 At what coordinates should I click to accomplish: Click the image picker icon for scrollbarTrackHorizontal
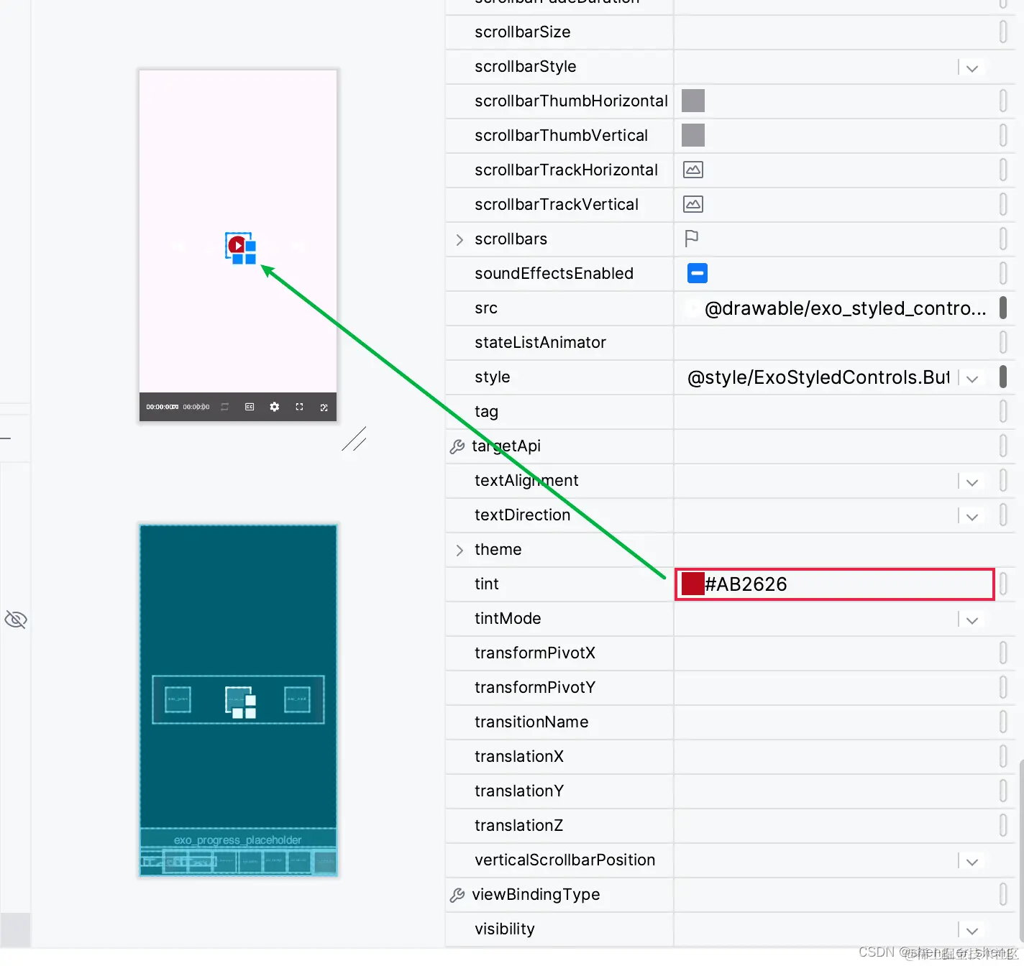[692, 170]
